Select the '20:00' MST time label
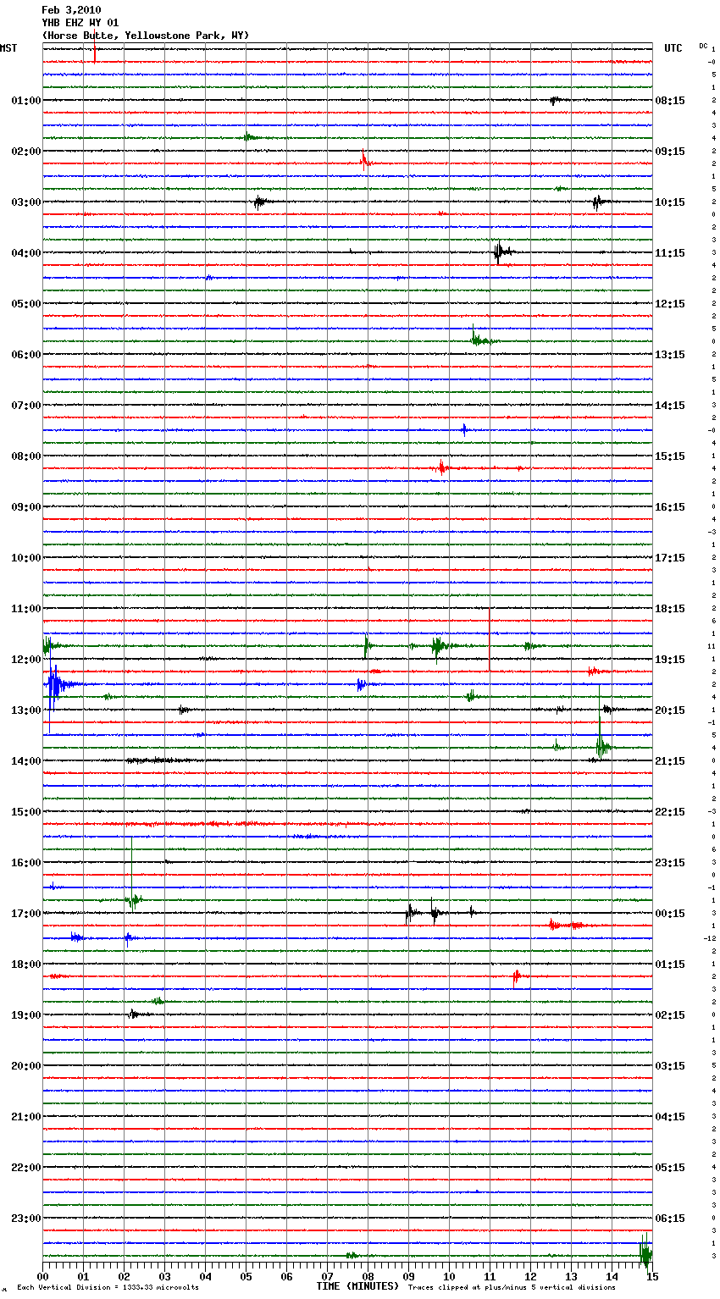The height and width of the screenshot is (1299, 720). (x=26, y=1066)
